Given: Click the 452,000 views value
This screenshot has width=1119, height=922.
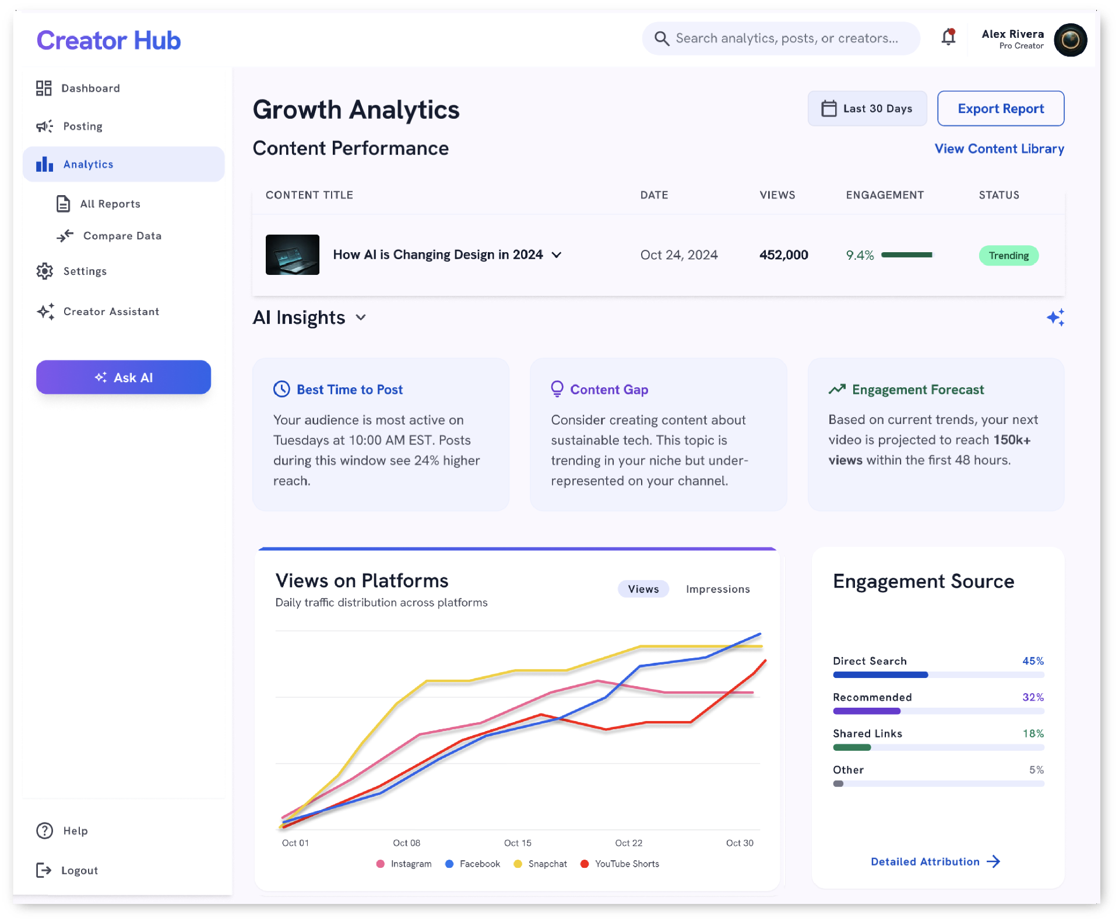Looking at the screenshot, I should pyautogui.click(x=783, y=255).
